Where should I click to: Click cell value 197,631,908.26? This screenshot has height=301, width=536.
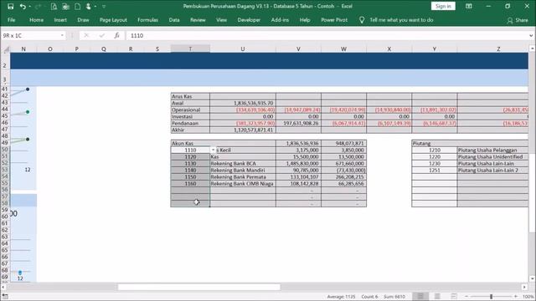298,123
